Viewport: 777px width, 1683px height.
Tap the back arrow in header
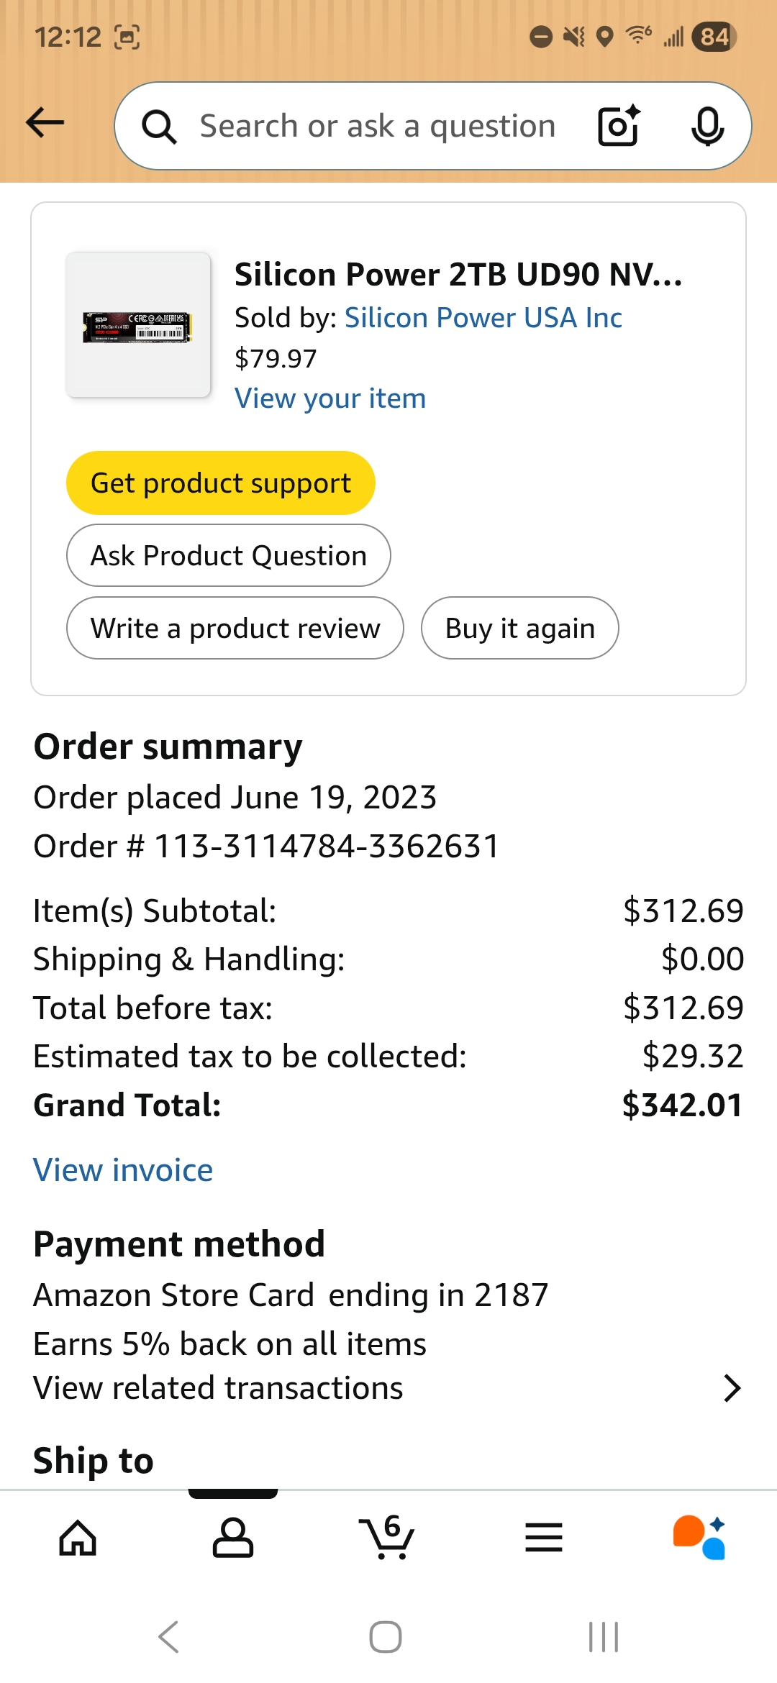point(45,123)
